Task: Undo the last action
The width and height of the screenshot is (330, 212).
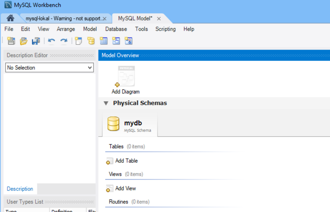Action: [x=51, y=41]
